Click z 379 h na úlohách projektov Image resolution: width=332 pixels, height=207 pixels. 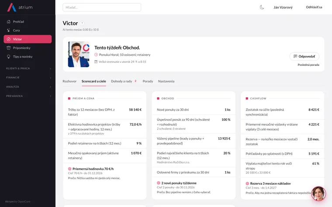click(x=86, y=133)
